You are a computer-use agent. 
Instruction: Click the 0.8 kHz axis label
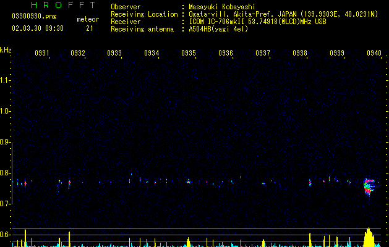[x=5, y=173]
